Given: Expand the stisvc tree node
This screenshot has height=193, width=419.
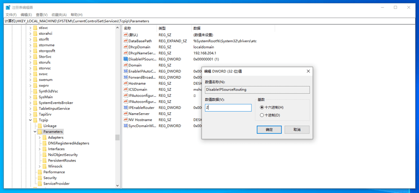Looking at the screenshot, I should tap(30, 28).
